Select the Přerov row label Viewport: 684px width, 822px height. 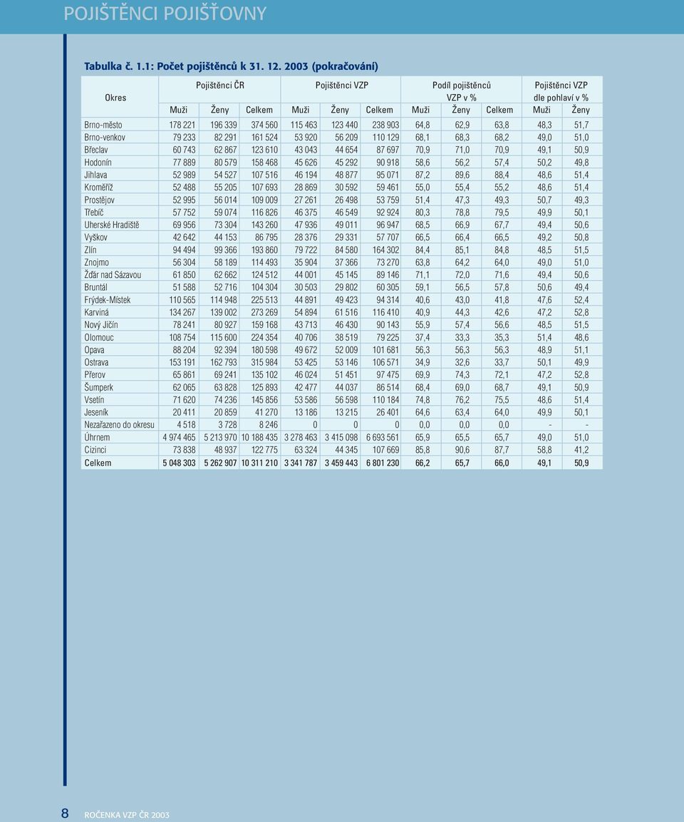(x=95, y=375)
